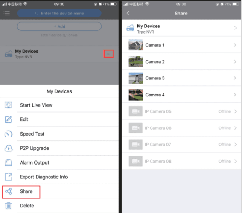Image resolution: width=242 pixels, height=215 pixels.
Task: Tap the P2P Upgrade cloud icon
Action: [8, 148]
